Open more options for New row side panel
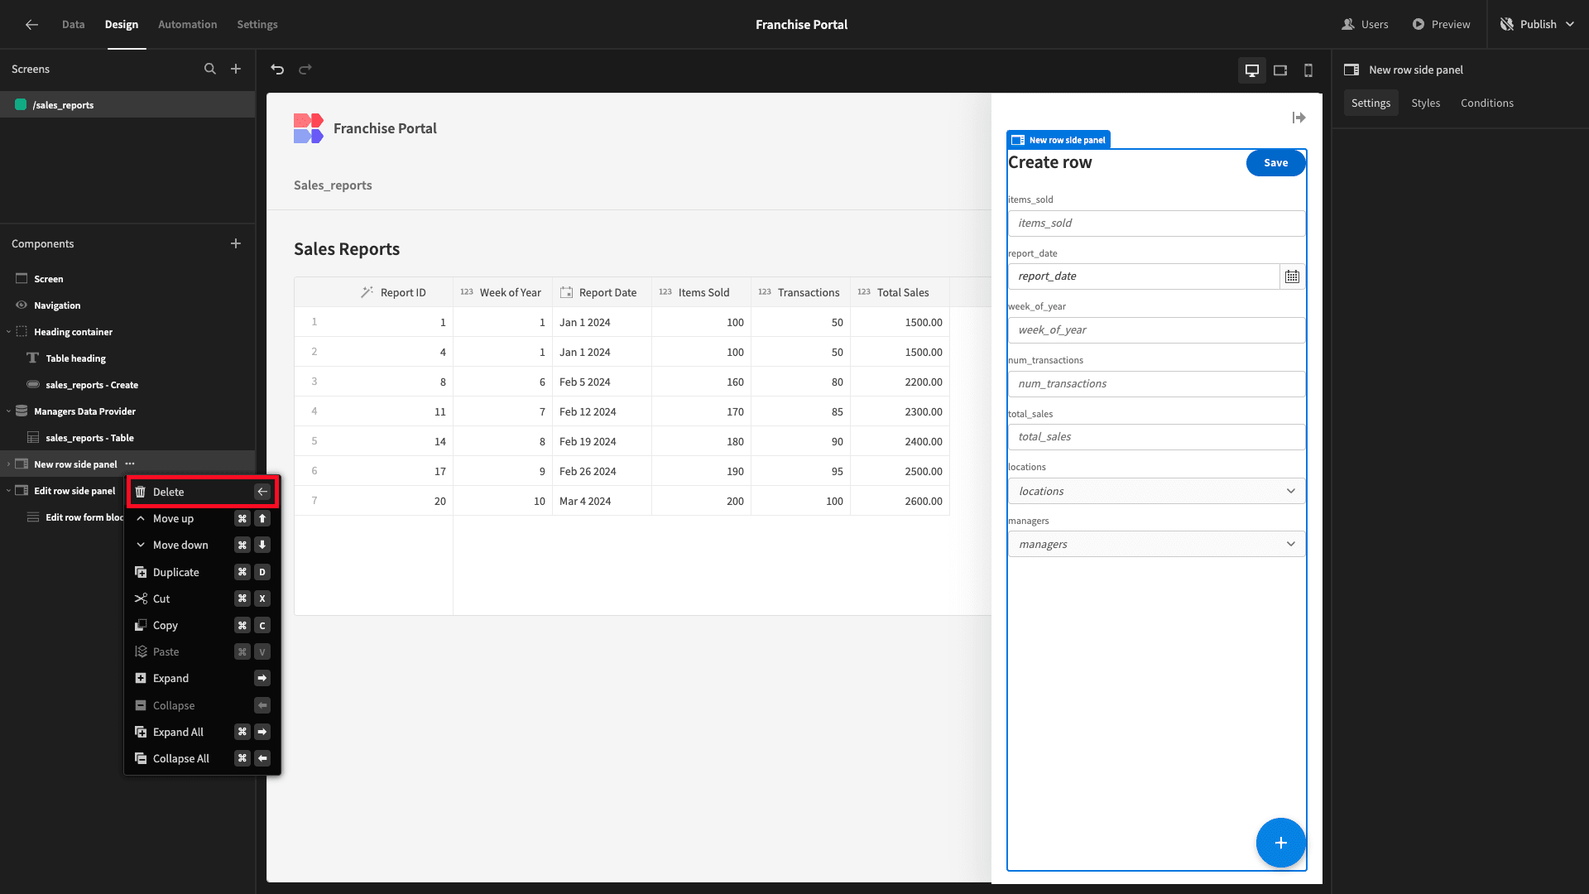 (130, 464)
